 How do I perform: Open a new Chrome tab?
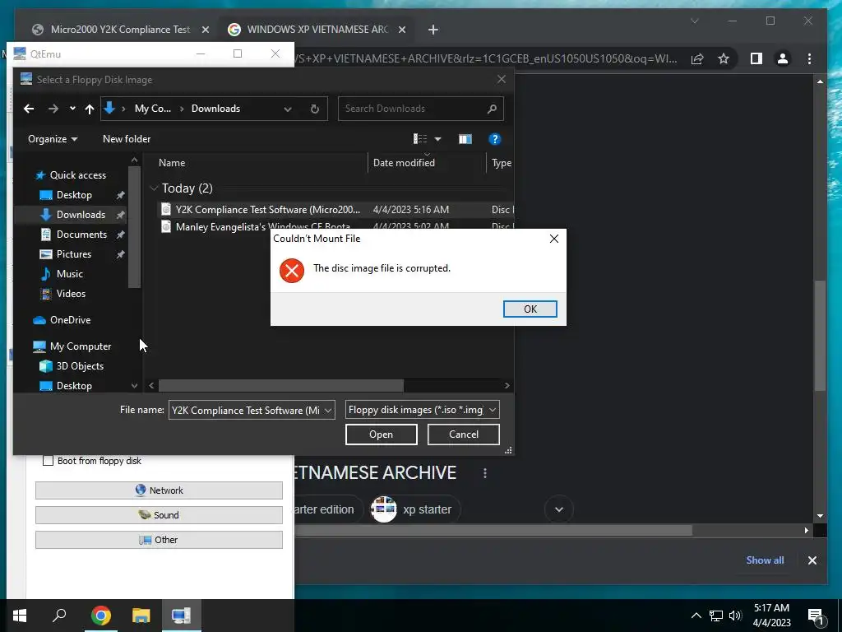(x=433, y=30)
